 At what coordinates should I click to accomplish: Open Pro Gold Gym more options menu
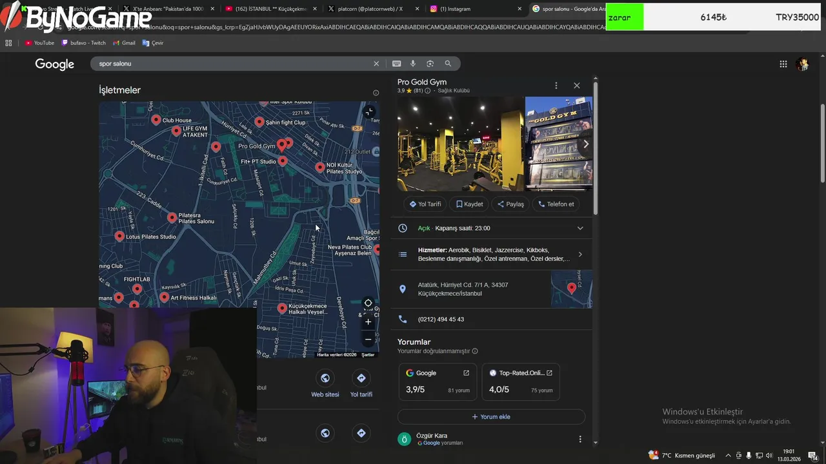pos(556,85)
